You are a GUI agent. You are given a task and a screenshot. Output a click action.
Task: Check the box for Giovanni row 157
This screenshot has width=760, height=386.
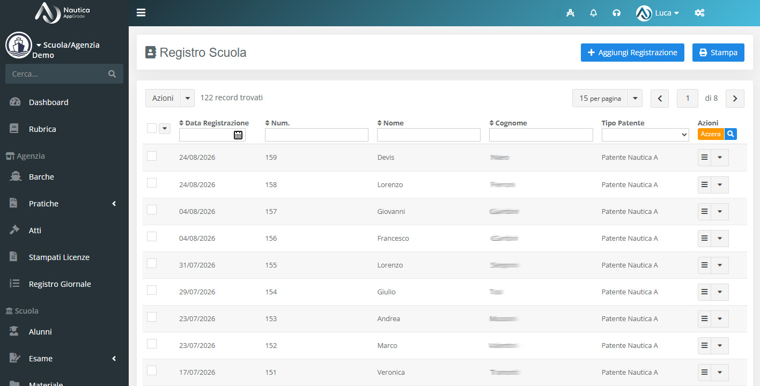152,210
